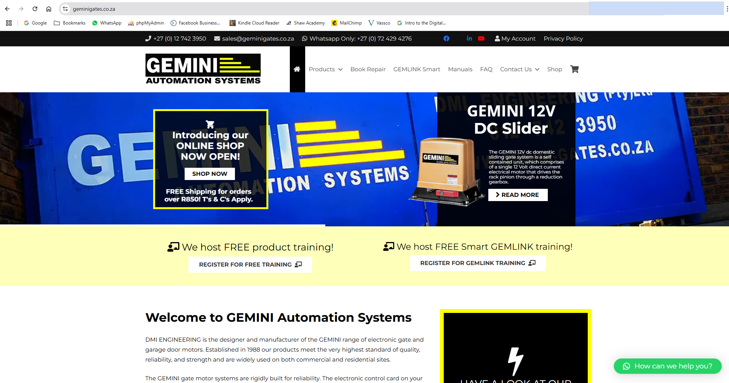Expand the Contact Us dropdown

click(x=519, y=69)
